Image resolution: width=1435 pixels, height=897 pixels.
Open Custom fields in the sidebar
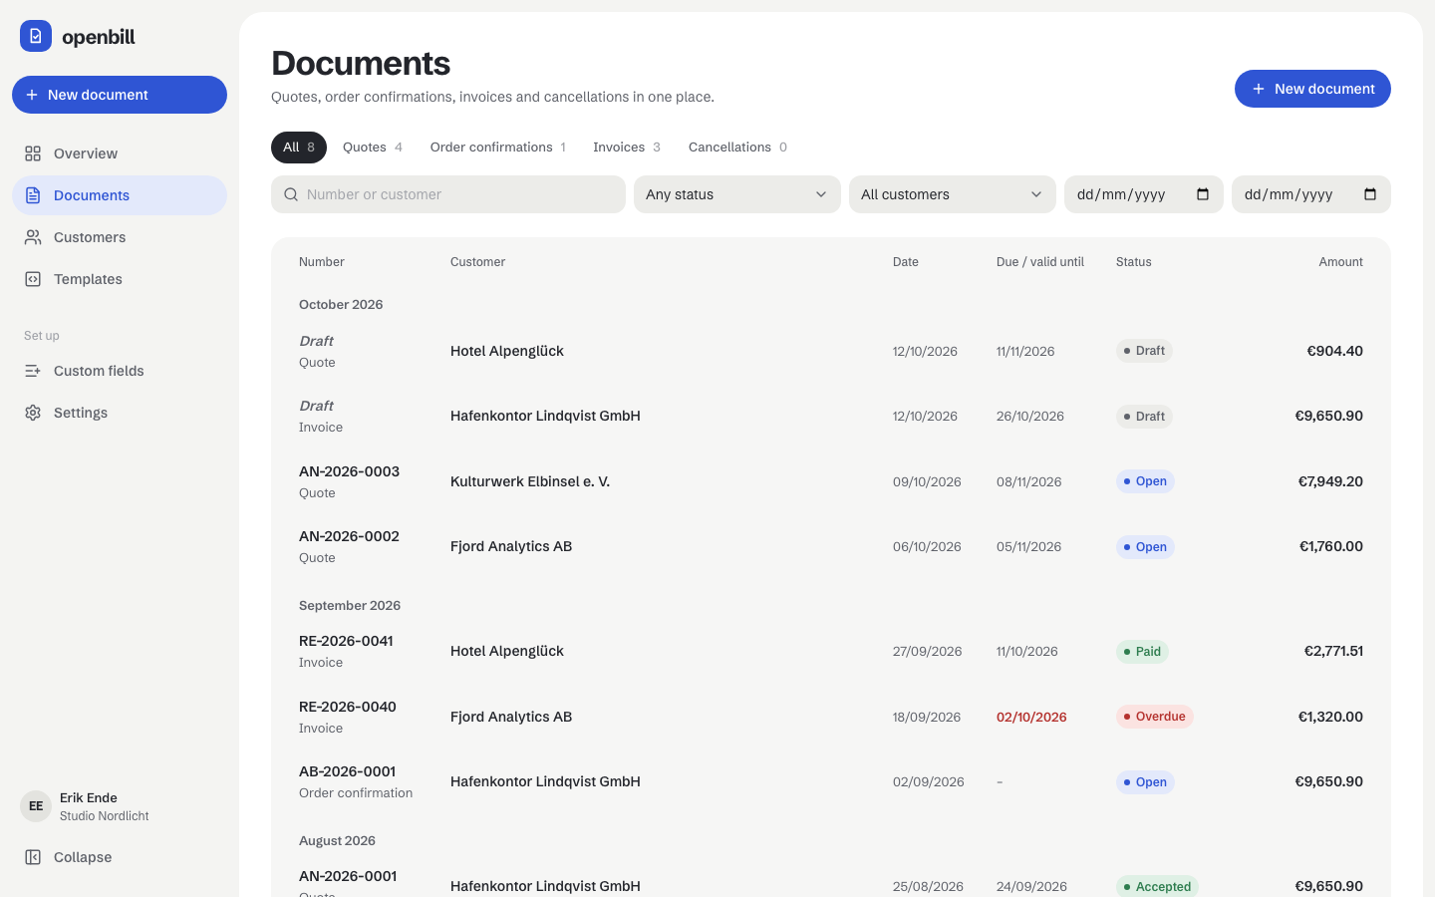[x=120, y=371]
